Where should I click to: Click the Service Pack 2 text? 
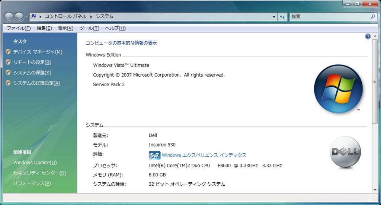[x=109, y=84]
